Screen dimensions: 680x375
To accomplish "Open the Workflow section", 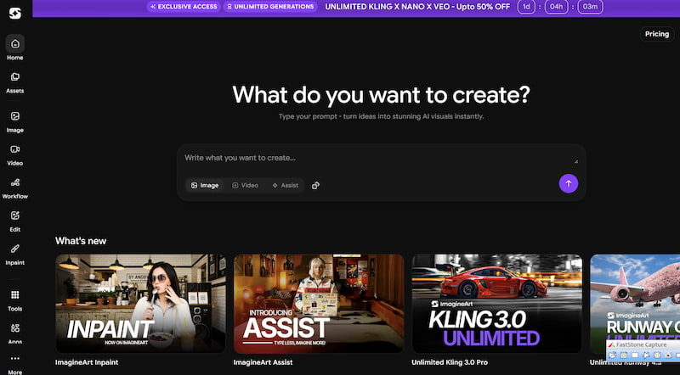I will (14, 183).
